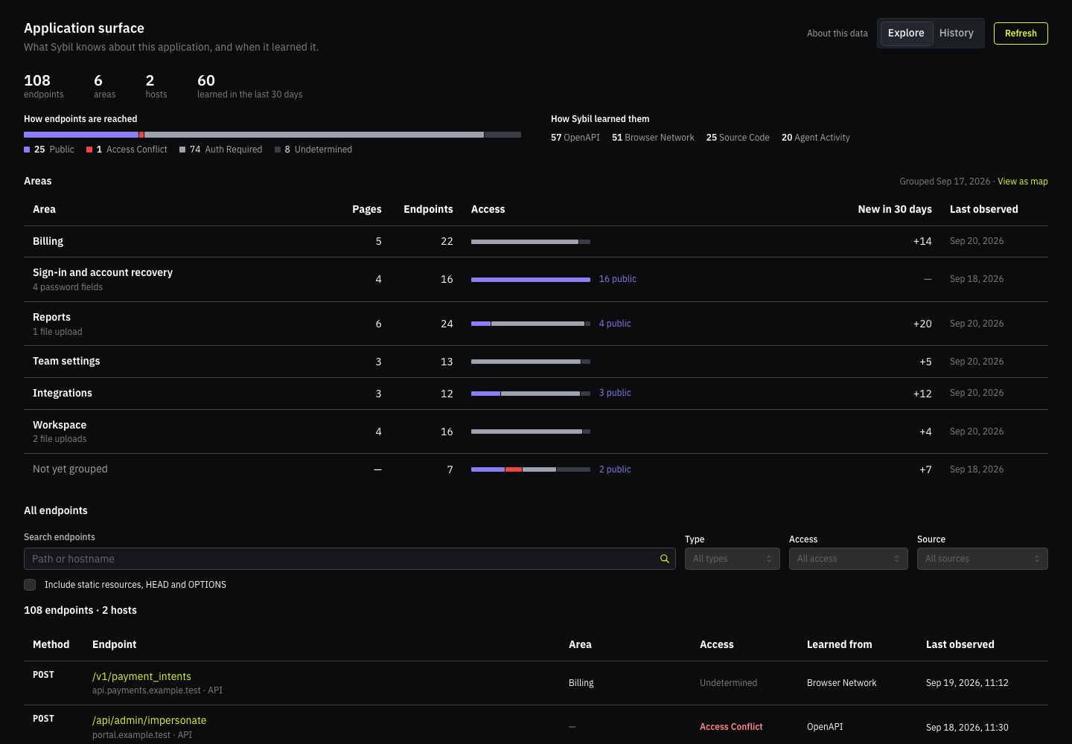This screenshot has height=744, width=1072.
Task: Click the +14 new count for Billing
Action: coord(922,241)
